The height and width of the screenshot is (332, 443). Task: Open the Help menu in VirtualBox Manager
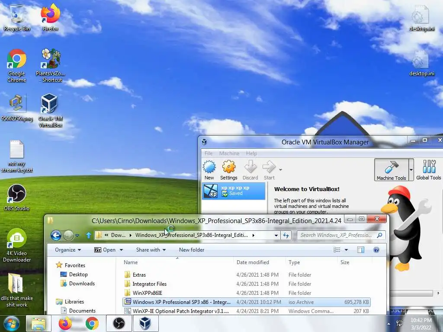pos(251,153)
